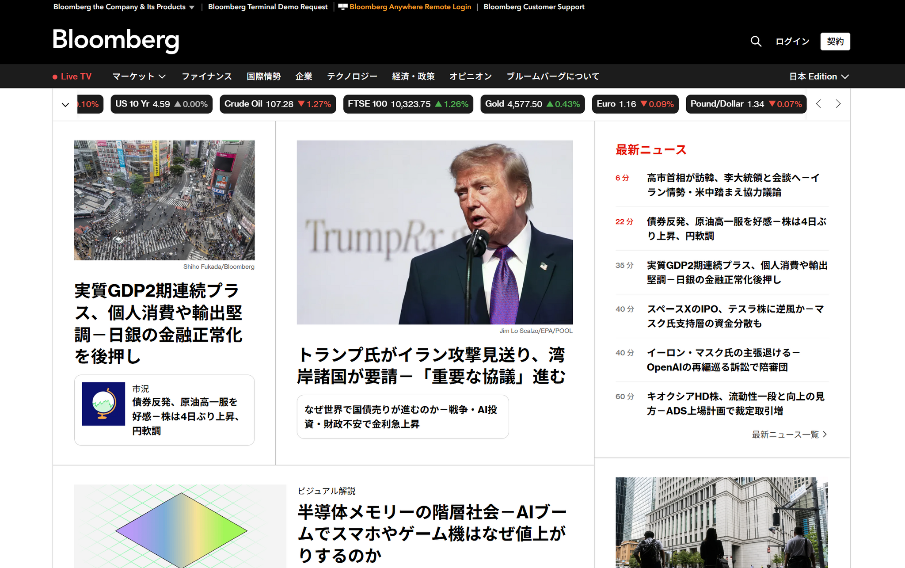Open Bloomberg Anywhere Remote Login
This screenshot has height=568, width=905.
pos(410,7)
